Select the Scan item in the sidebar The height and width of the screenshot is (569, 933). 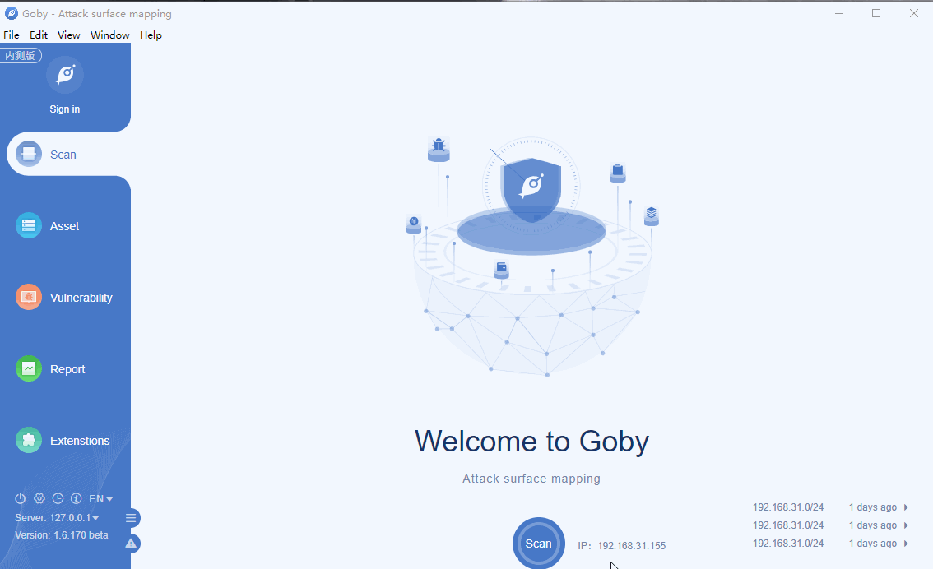(x=67, y=154)
